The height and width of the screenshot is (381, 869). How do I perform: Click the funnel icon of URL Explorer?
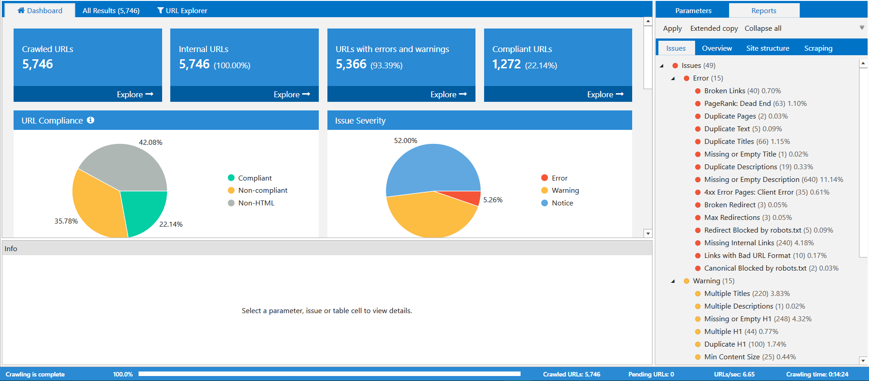160,10
